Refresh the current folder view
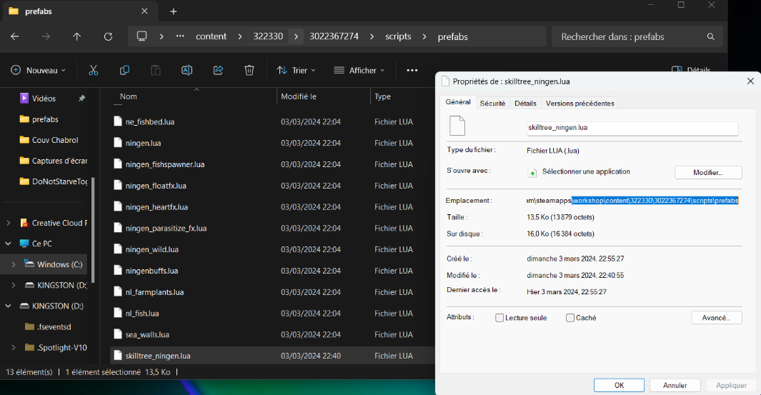The image size is (761, 395). point(108,36)
